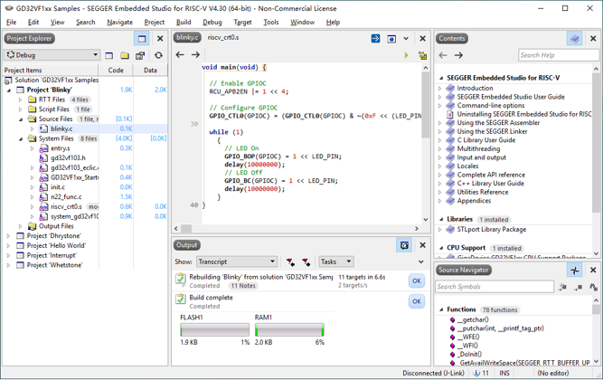Click in the Search Symbols field

[495, 287]
